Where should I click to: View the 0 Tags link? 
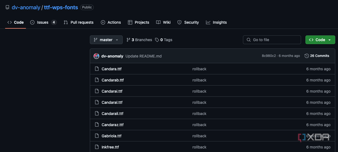[164, 40]
